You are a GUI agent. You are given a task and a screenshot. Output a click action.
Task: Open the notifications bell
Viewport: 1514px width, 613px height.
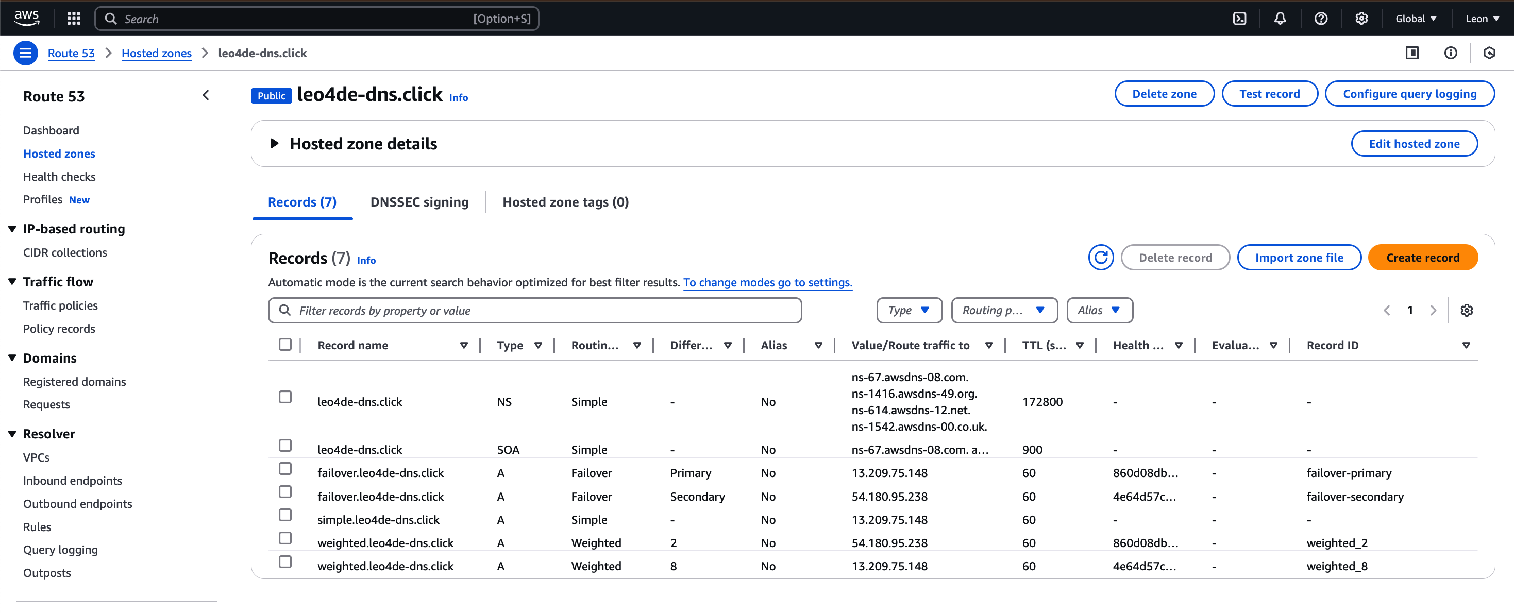coord(1280,19)
